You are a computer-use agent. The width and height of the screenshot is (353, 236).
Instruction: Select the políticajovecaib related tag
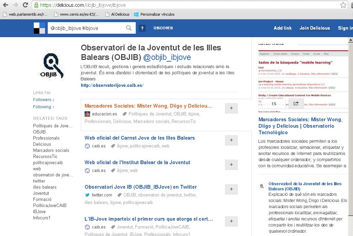point(48,163)
